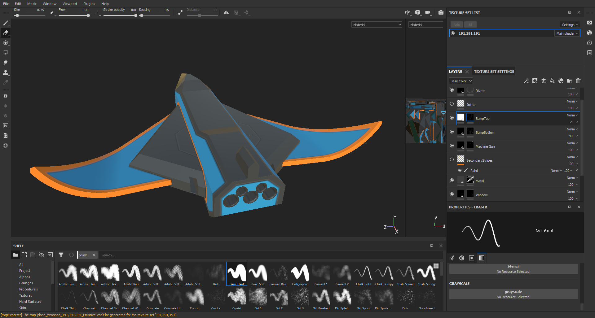Open the Base Color channel dropdown
595x318 pixels.
coord(461,81)
